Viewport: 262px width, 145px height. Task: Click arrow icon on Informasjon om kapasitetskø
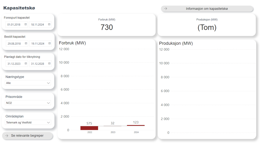coord(166,9)
